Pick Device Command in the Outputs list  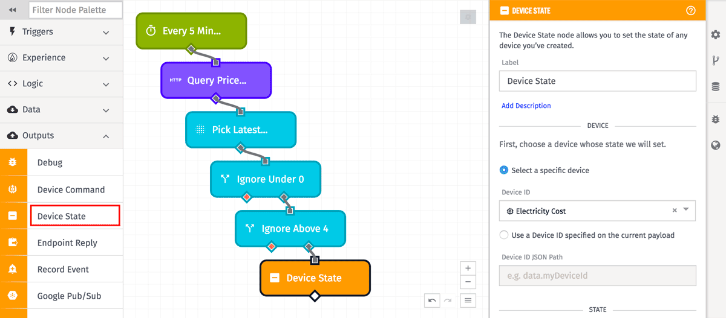coord(71,189)
